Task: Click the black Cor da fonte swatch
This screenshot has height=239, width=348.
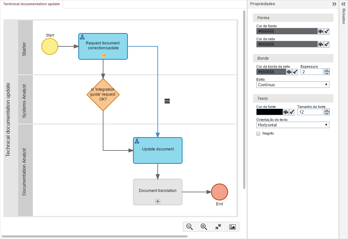Action: (269, 112)
